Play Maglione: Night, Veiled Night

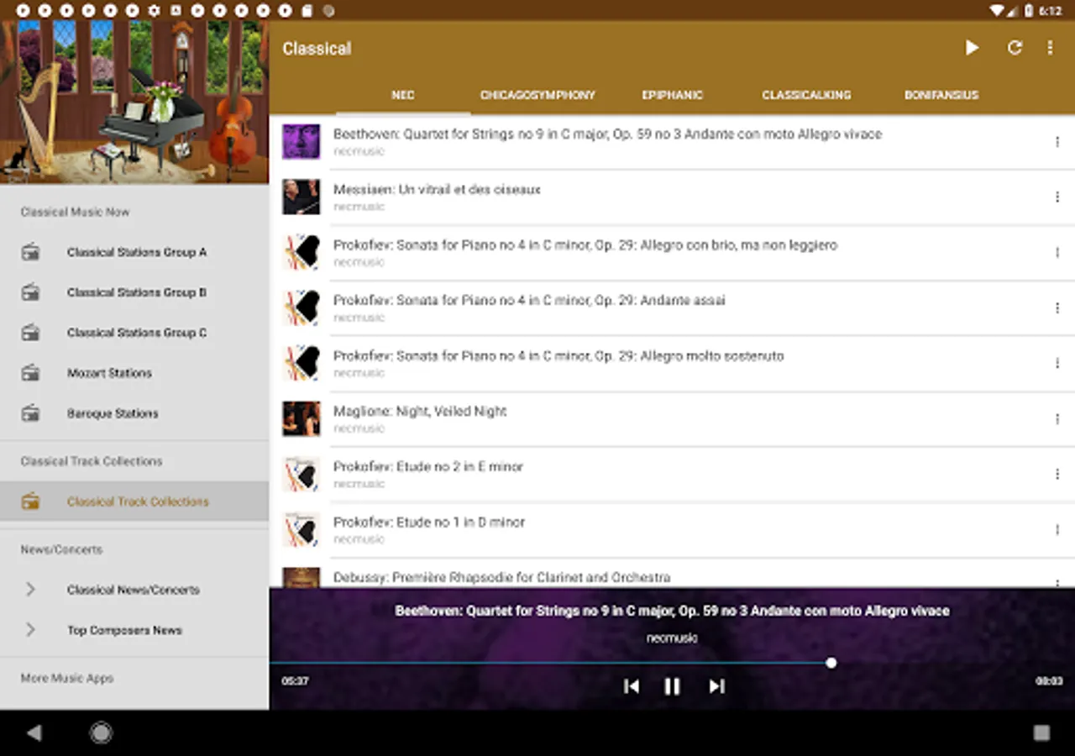click(672, 419)
